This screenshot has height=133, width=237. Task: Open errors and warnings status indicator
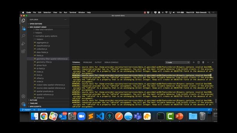coord(42,110)
